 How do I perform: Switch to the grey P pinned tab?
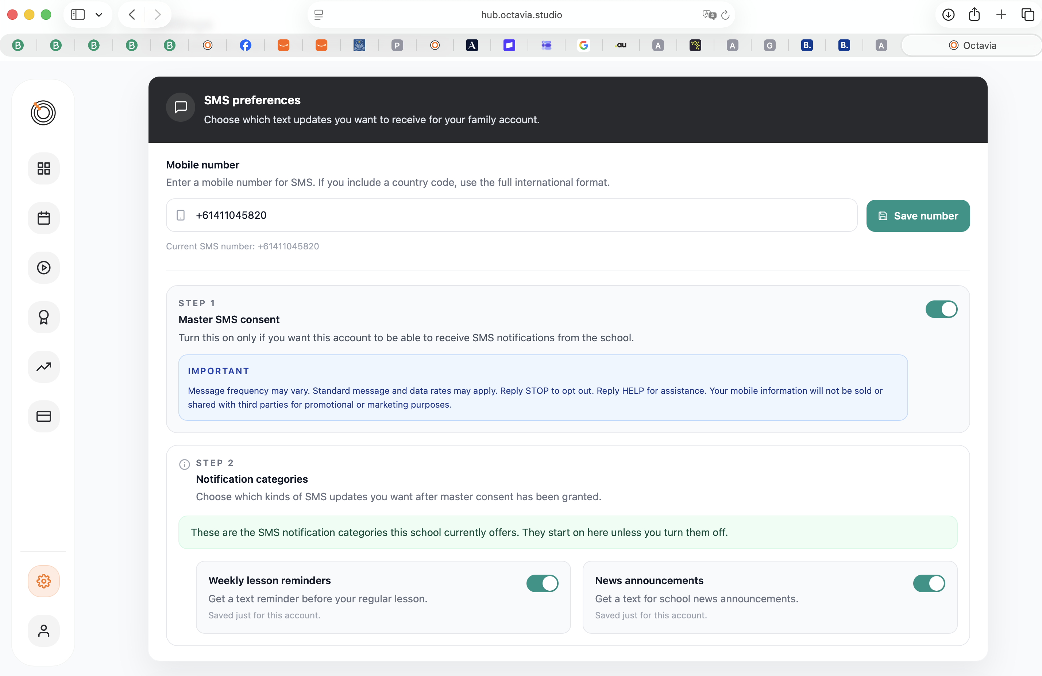pos(397,45)
